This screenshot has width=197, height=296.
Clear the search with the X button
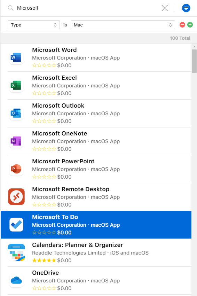pyautogui.click(x=165, y=8)
